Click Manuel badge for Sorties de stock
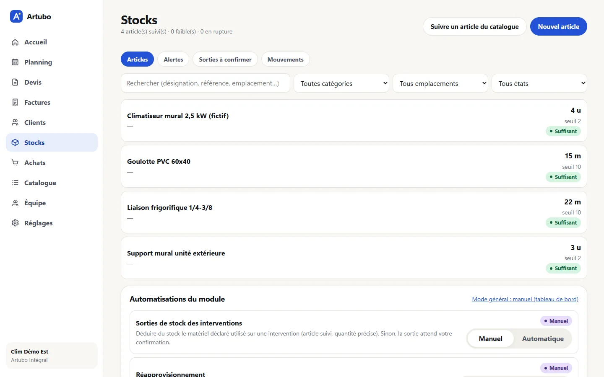The width and height of the screenshot is (604, 377). coord(556,321)
